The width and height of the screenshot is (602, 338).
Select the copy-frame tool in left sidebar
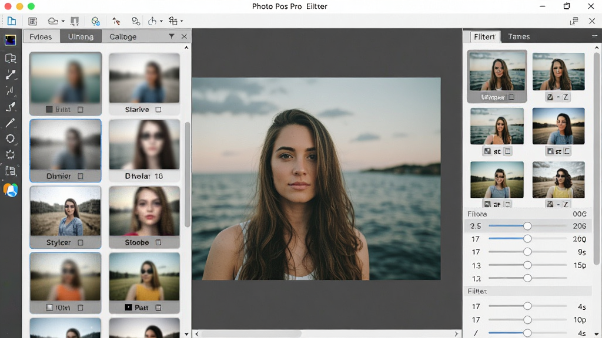[11, 58]
